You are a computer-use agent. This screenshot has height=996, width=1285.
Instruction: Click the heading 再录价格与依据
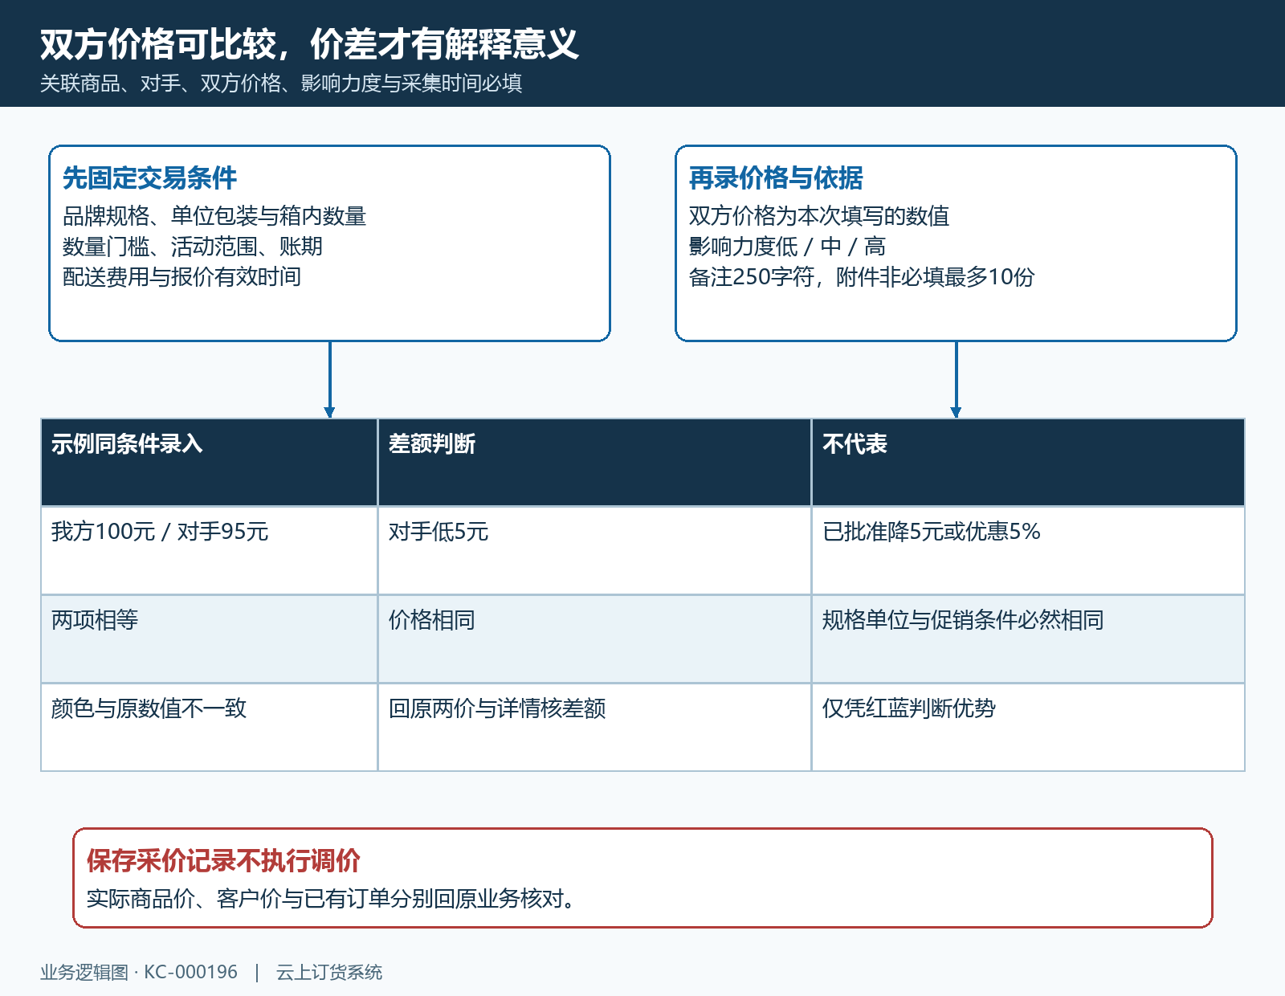click(x=776, y=178)
